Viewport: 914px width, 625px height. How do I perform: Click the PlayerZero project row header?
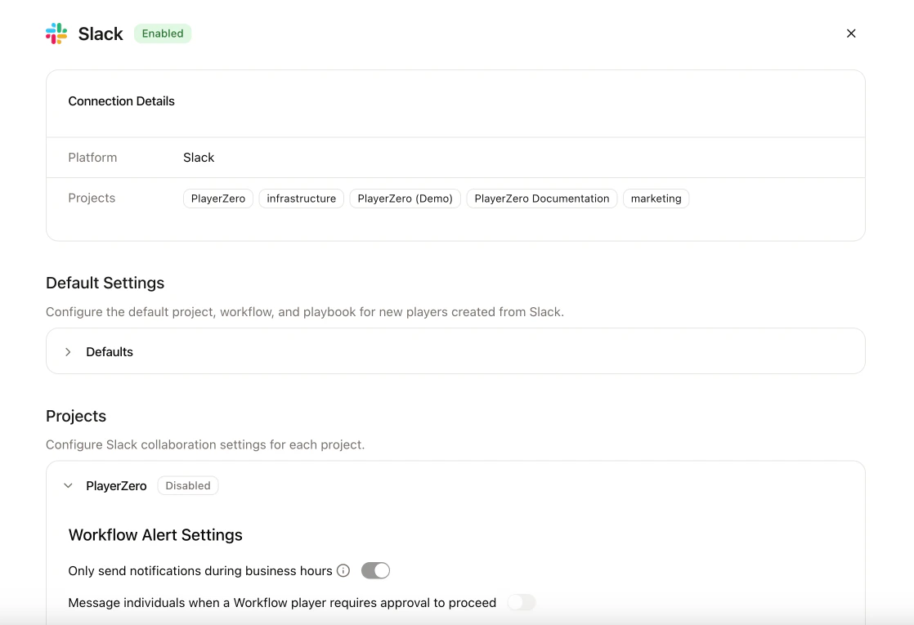pyautogui.click(x=116, y=485)
